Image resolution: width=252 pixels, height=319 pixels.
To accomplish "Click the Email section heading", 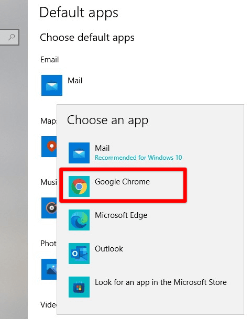I will (x=49, y=60).
